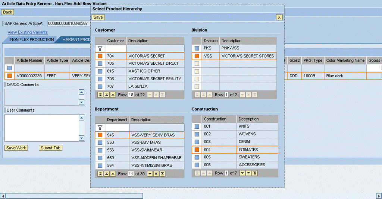
Task: Click the Submit Tab button
Action: tap(50, 148)
